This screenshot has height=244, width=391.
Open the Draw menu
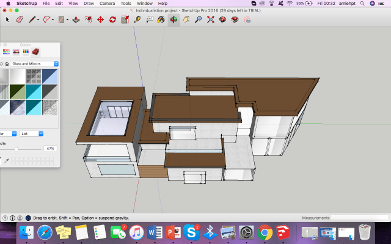click(x=89, y=4)
